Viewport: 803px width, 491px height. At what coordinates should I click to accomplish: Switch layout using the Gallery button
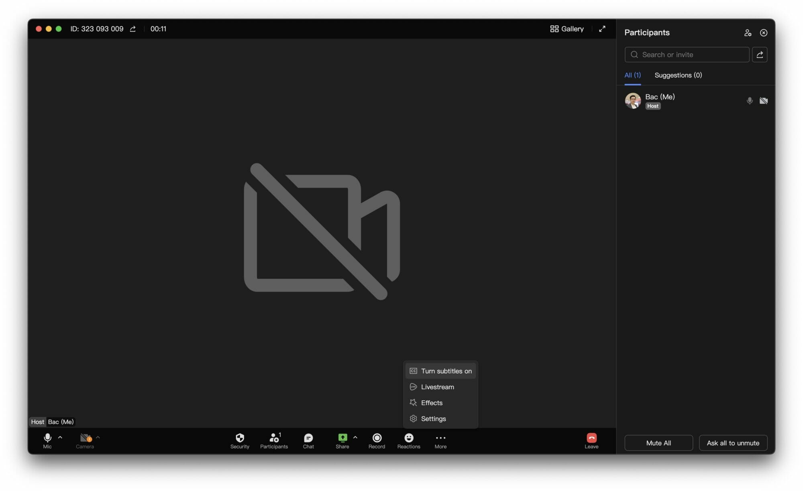pyautogui.click(x=567, y=29)
